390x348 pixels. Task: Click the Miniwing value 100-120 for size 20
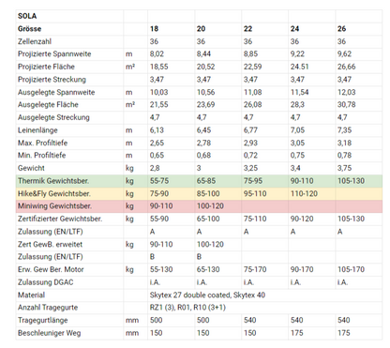point(210,206)
